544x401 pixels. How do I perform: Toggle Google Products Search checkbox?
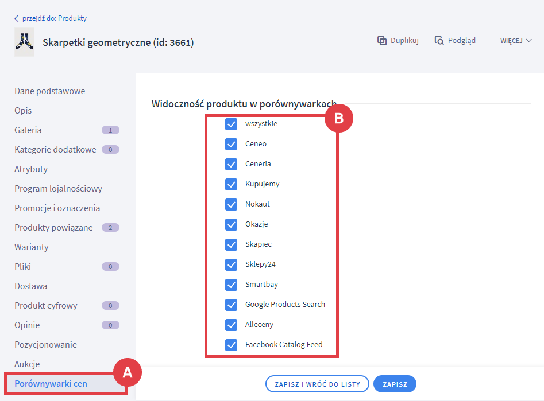(231, 305)
